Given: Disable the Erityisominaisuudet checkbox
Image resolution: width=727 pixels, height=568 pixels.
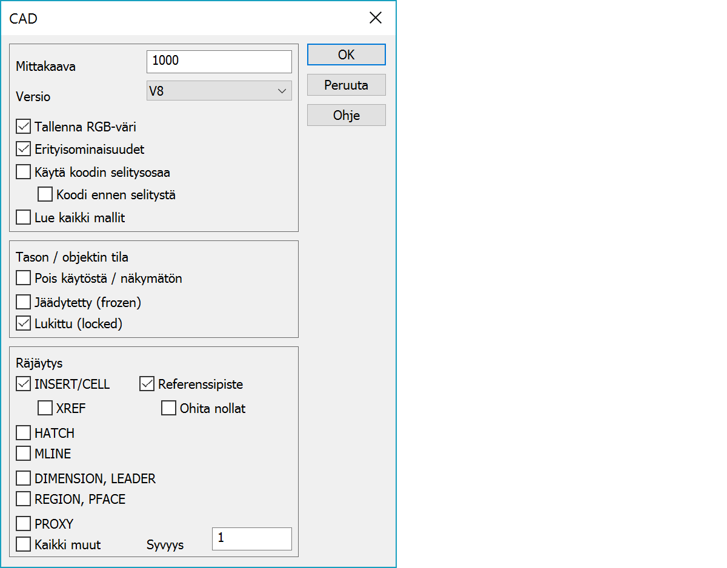Looking at the screenshot, I should 24,149.
